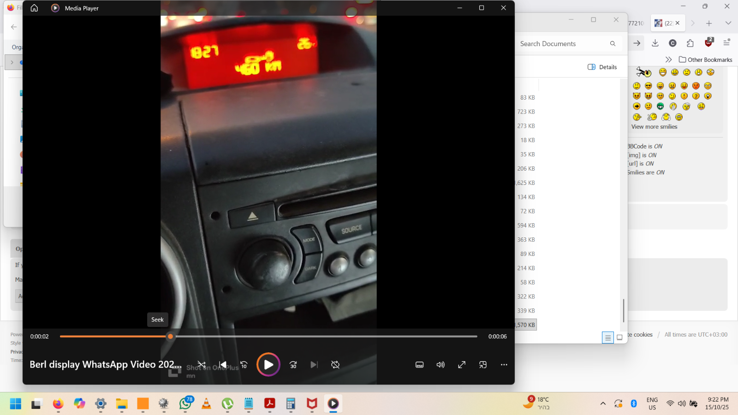Close the active (22) Firefox tab
738x415 pixels.
click(x=677, y=23)
